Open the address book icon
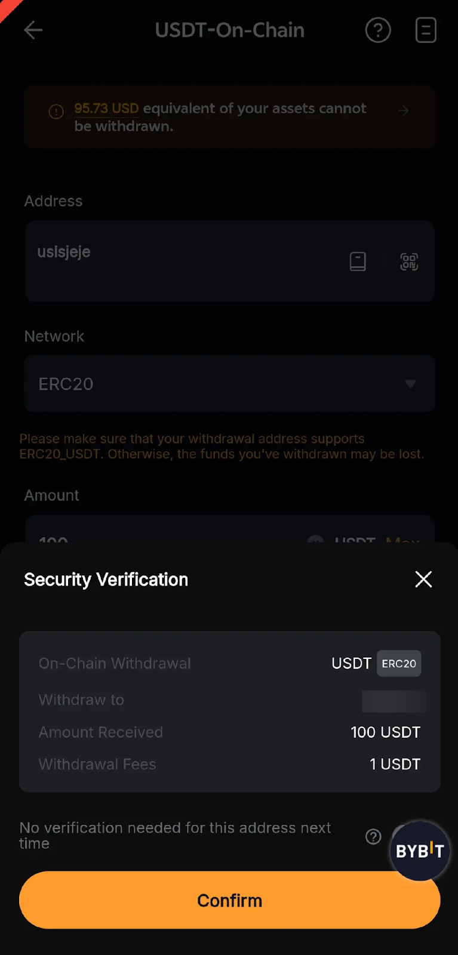The height and width of the screenshot is (955, 458). point(358,261)
